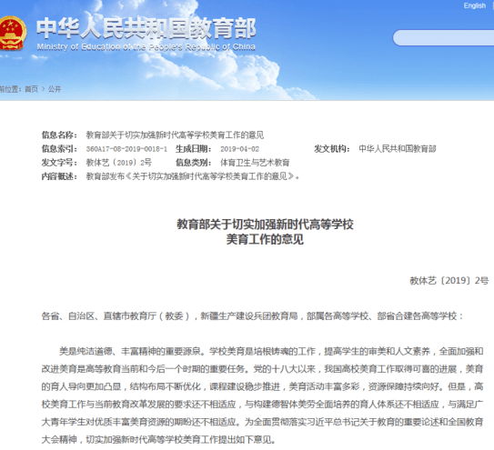The width and height of the screenshot is (494, 450).
Task: Click the search input box
Action: click(x=444, y=38)
